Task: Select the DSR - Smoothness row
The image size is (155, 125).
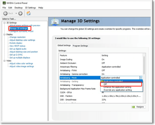Action: pyautogui.click(x=101, y=100)
